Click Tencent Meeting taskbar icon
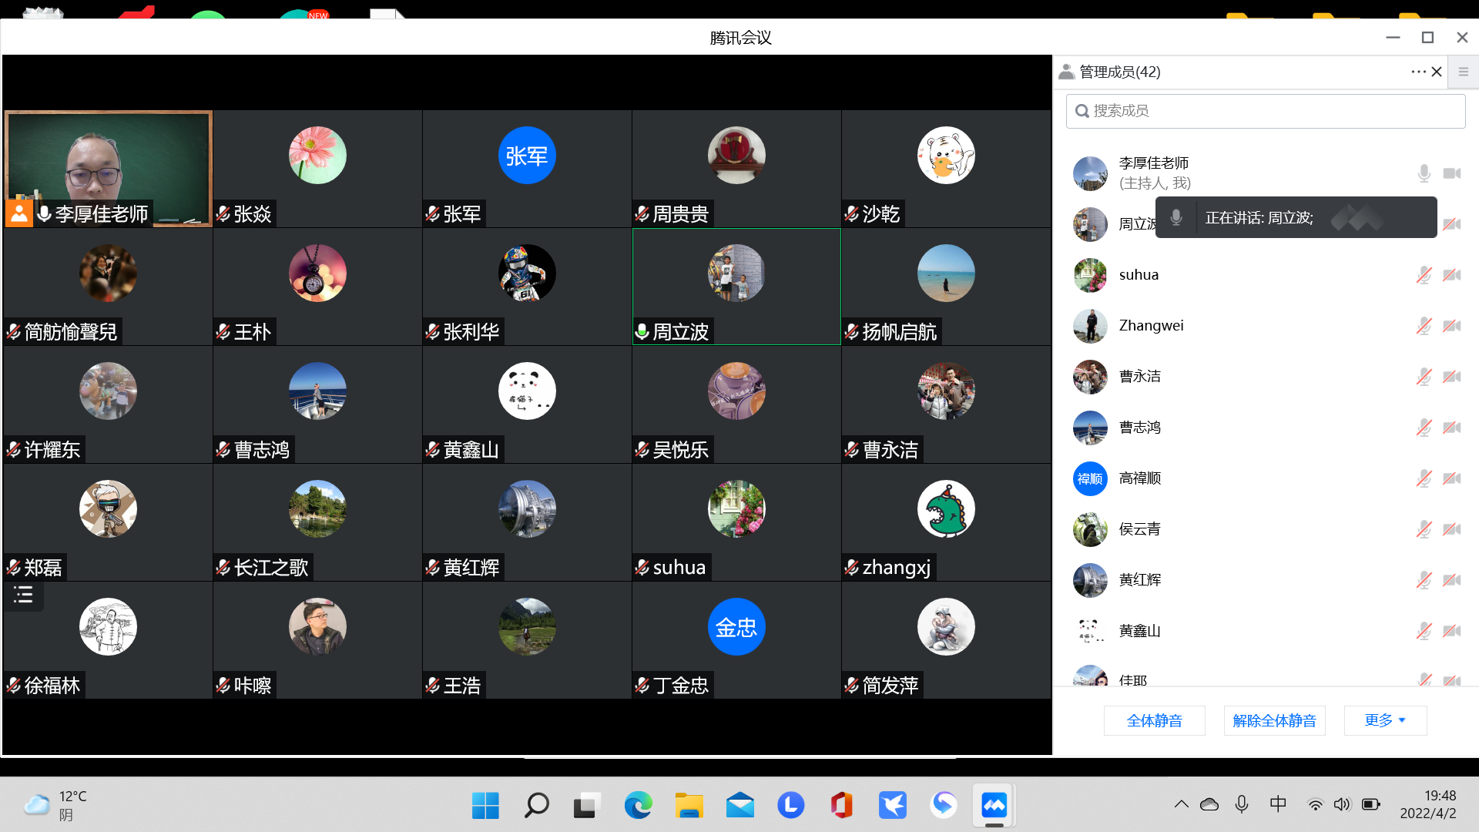This screenshot has height=832, width=1479. [x=994, y=806]
